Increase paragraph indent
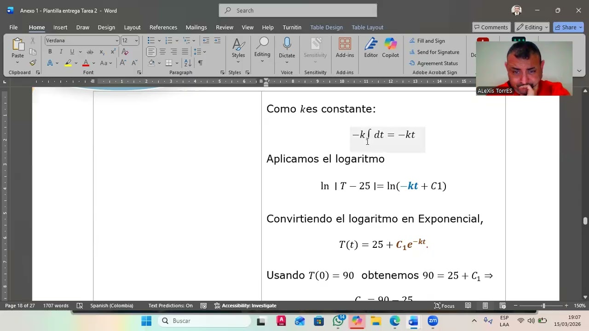The width and height of the screenshot is (589, 331). click(x=217, y=40)
